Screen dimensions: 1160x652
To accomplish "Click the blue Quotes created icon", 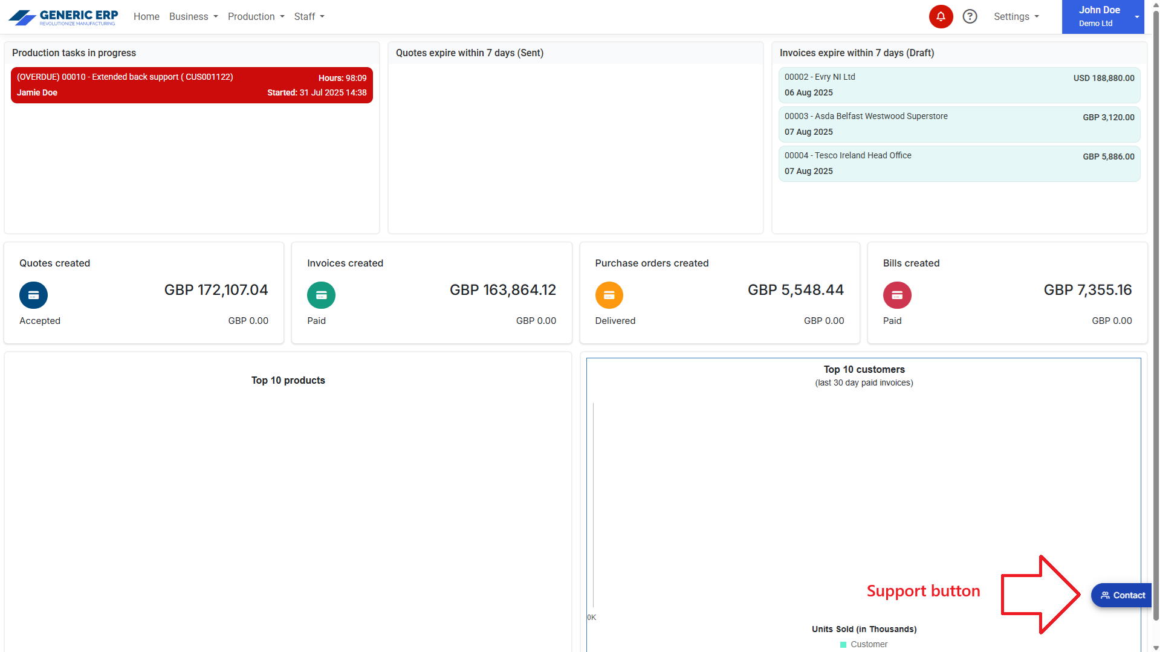I will click(33, 295).
